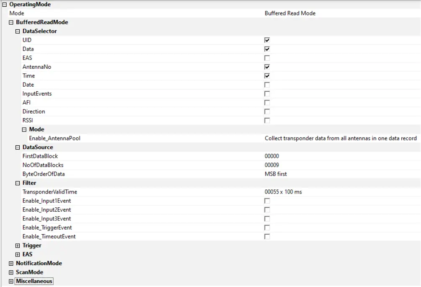
Task: Uncheck the UID checkbox
Action: pyautogui.click(x=267, y=40)
